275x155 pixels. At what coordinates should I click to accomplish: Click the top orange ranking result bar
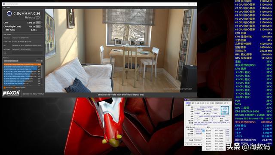point(22,64)
